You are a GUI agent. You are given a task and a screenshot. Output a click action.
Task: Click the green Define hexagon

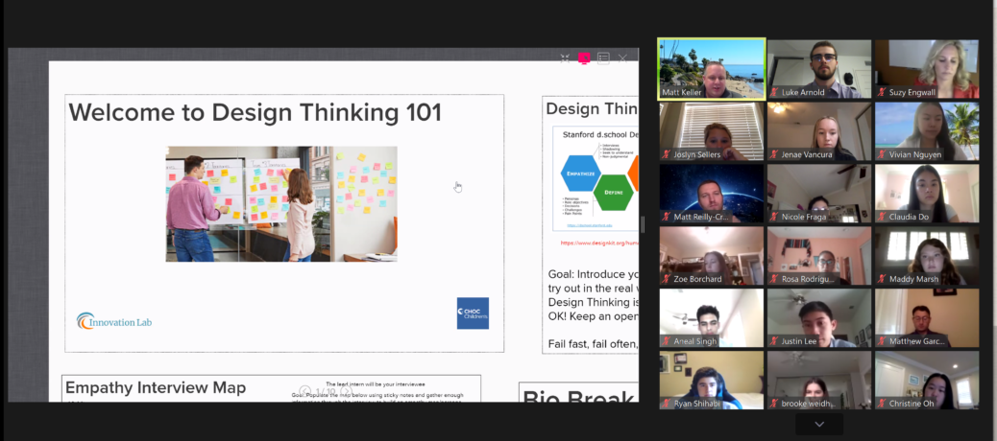click(x=614, y=193)
